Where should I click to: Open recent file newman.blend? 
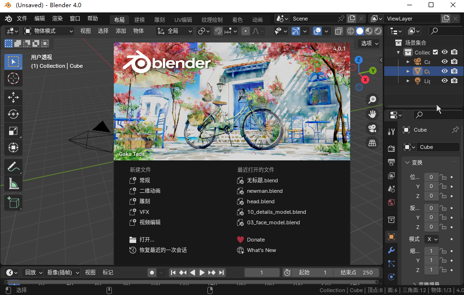point(264,191)
